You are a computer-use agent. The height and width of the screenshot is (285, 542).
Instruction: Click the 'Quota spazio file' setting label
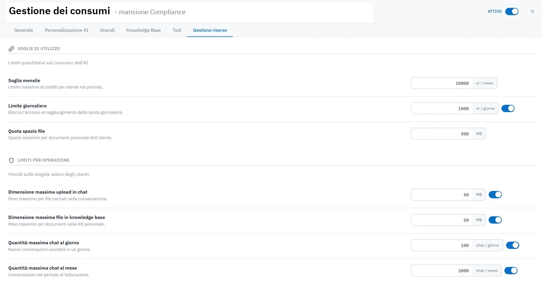click(x=27, y=131)
